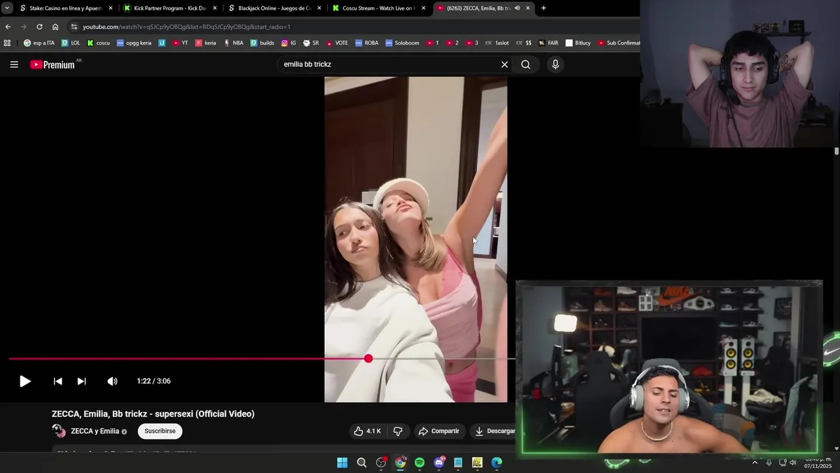This screenshot has width=840, height=473.
Task: Open the LOL bookmark
Action: point(71,43)
